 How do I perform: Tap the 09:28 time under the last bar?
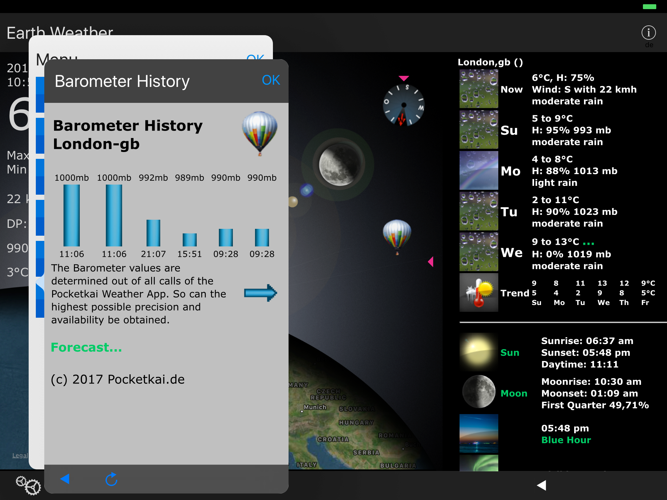(262, 254)
